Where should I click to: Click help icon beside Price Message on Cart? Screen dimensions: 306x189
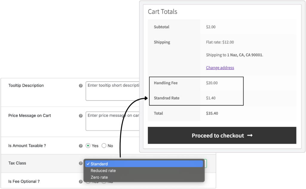(81, 116)
